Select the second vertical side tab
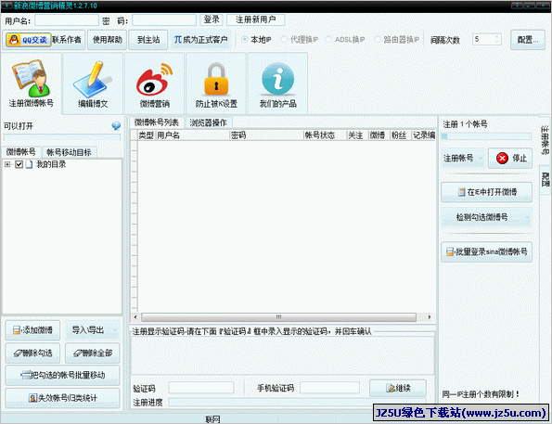This screenshot has height=424, width=552. [x=545, y=179]
